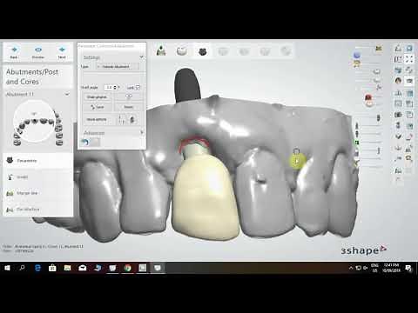Advance with the Next arrow button
This screenshot has width=418, height=313.
[x=62, y=52]
